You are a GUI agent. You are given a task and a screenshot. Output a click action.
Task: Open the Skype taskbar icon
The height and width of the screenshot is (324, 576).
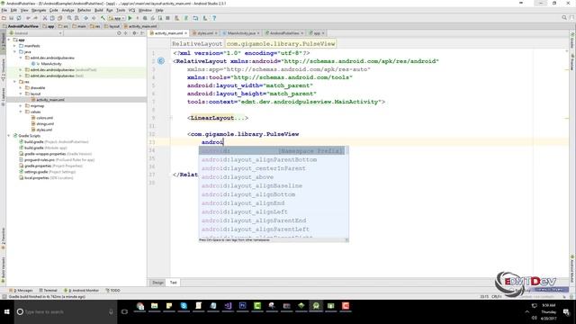[x=184, y=306]
